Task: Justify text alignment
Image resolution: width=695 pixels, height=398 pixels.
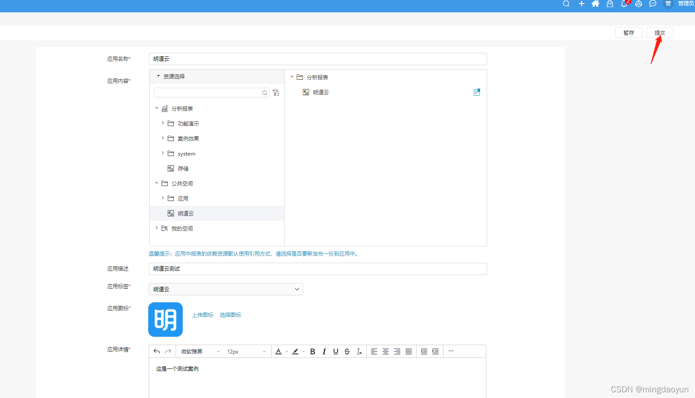Action: 409,351
